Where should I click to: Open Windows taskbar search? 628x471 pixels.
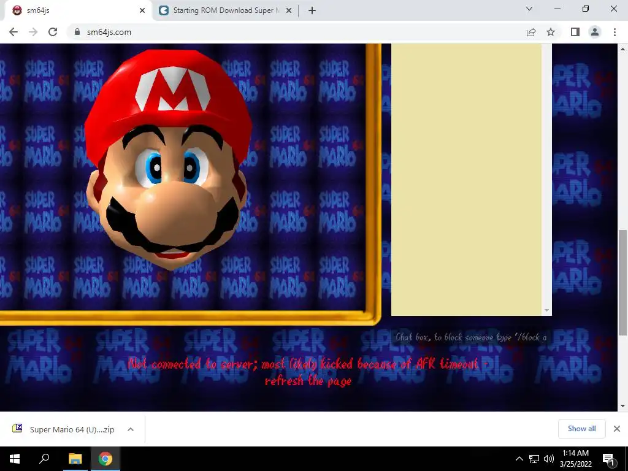44,459
